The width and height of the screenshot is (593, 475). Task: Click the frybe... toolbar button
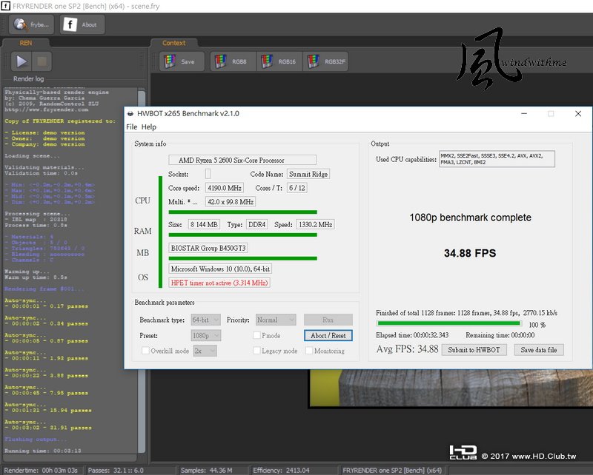coord(31,24)
